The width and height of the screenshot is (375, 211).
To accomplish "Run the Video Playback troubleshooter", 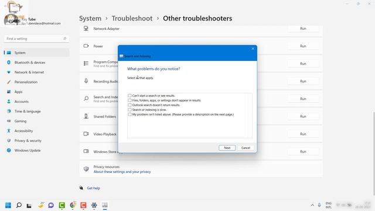I will tap(303, 134).
